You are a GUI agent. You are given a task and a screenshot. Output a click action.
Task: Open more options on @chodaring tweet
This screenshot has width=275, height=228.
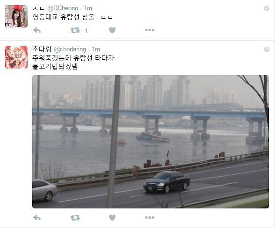click(x=150, y=217)
